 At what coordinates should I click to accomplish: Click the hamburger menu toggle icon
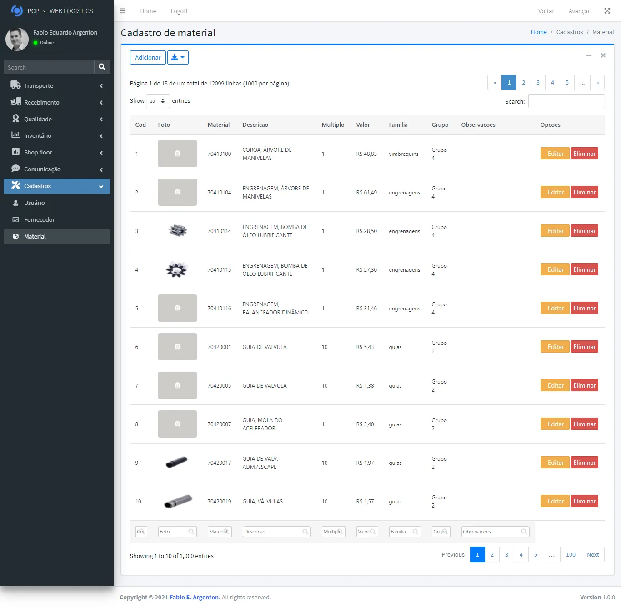(123, 11)
